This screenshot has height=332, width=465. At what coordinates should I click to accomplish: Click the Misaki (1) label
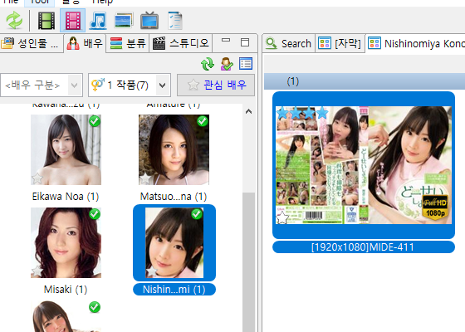(x=66, y=290)
